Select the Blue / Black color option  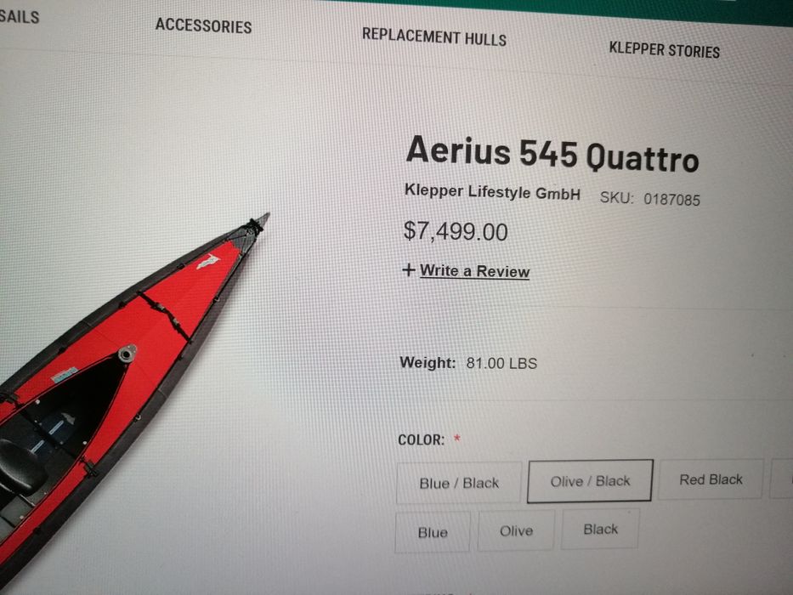459,483
